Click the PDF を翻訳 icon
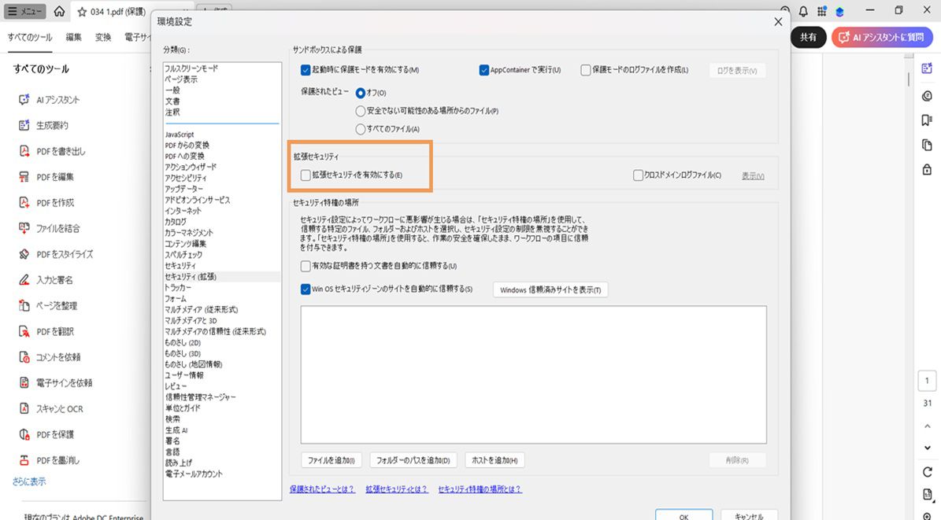Image resolution: width=941 pixels, height=520 pixels. (24, 331)
